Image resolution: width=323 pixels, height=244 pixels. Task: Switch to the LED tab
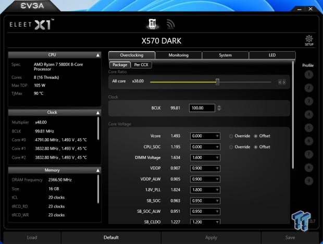(x=272, y=55)
